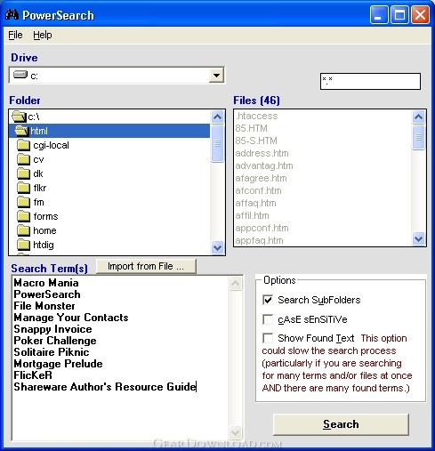Image resolution: width=435 pixels, height=451 pixels.
Task: Choose the flkr folder icon
Action: pos(23,188)
